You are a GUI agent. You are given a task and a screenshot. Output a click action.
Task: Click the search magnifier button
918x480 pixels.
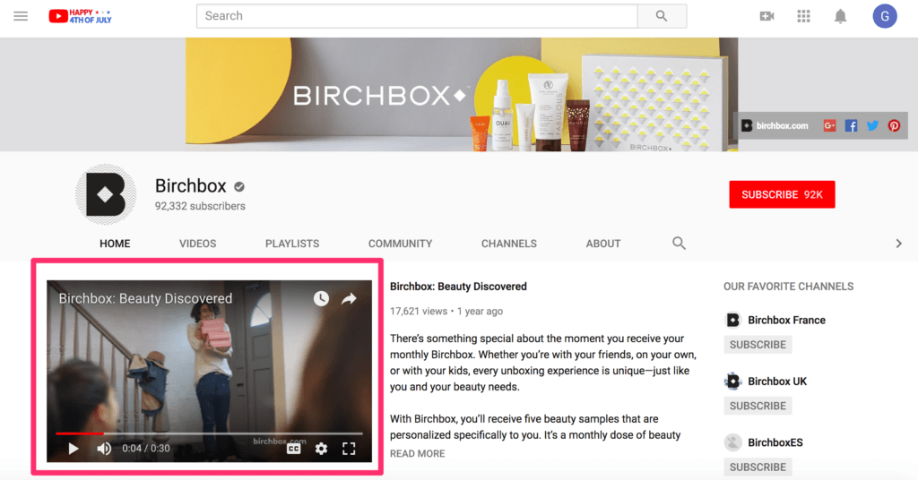click(662, 16)
